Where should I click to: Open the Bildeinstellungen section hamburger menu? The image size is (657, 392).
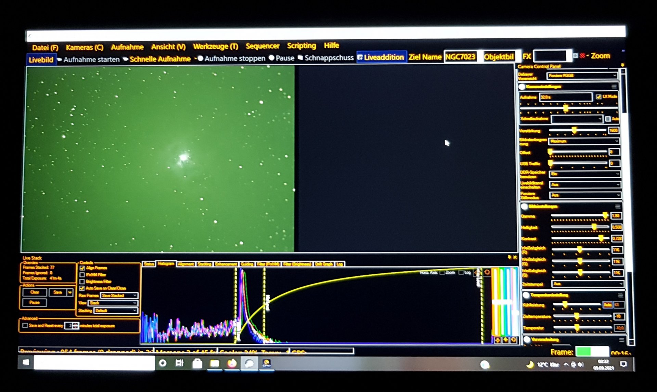coord(618,207)
